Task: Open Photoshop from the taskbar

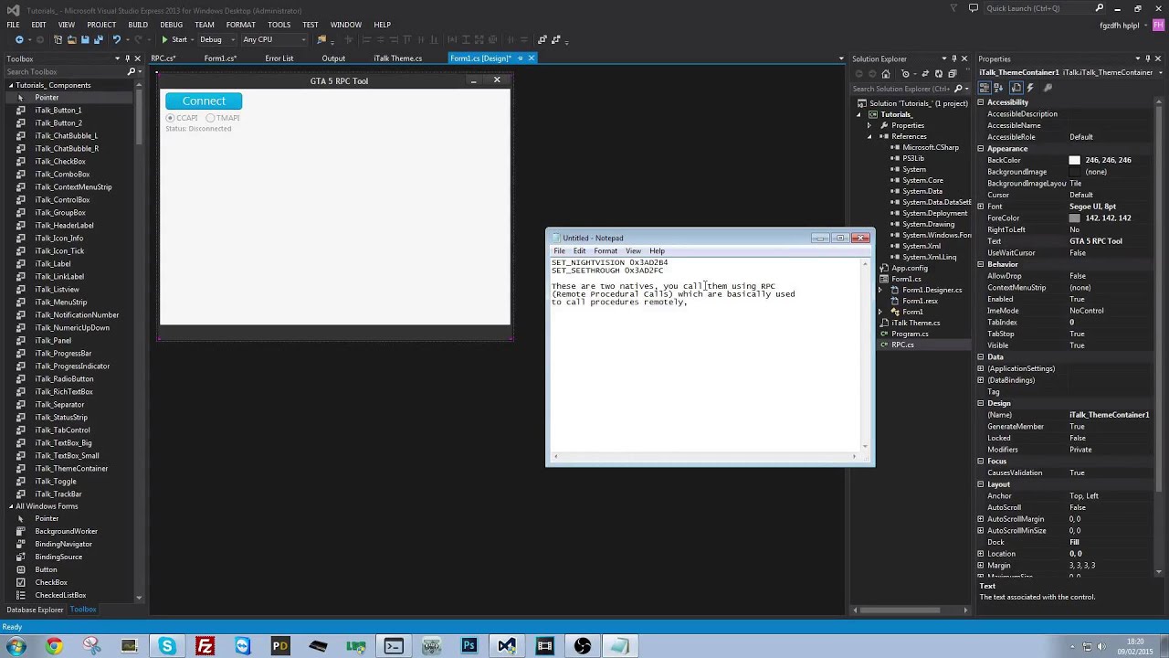Action: click(469, 646)
